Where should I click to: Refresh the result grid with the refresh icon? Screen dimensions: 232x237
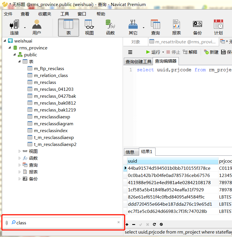click(x=154, y=224)
